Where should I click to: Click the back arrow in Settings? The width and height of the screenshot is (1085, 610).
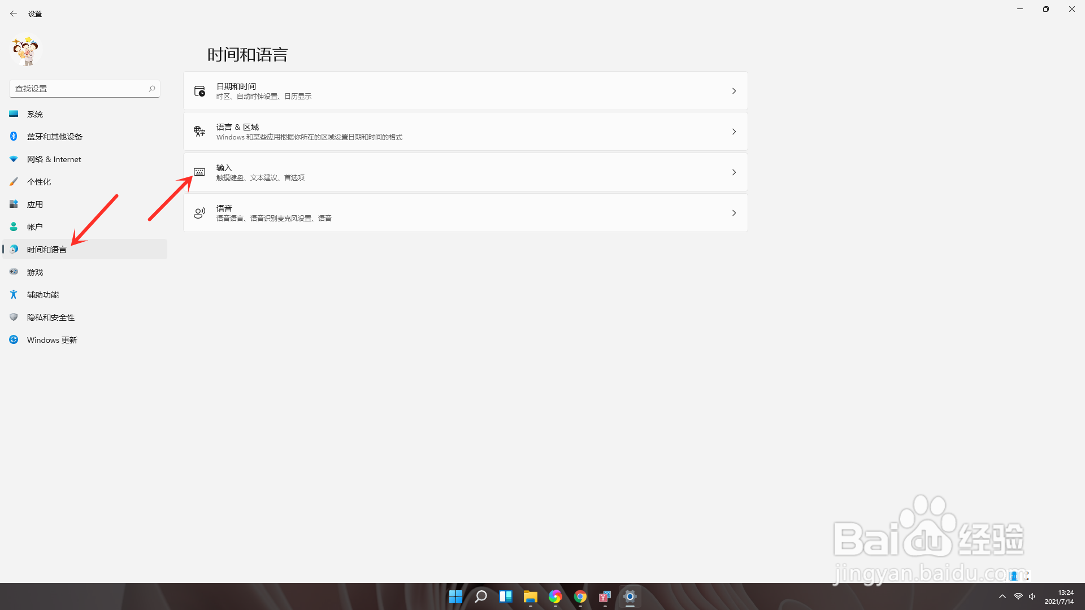14,14
